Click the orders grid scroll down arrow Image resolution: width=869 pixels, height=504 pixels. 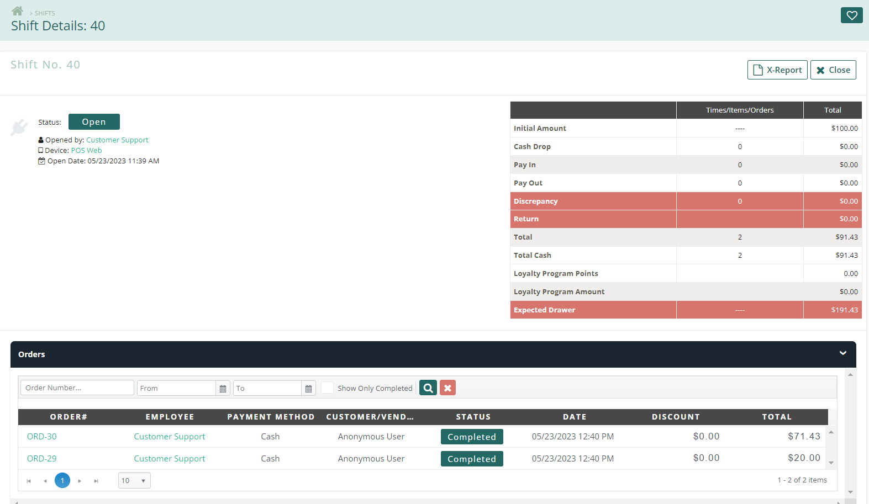831,463
